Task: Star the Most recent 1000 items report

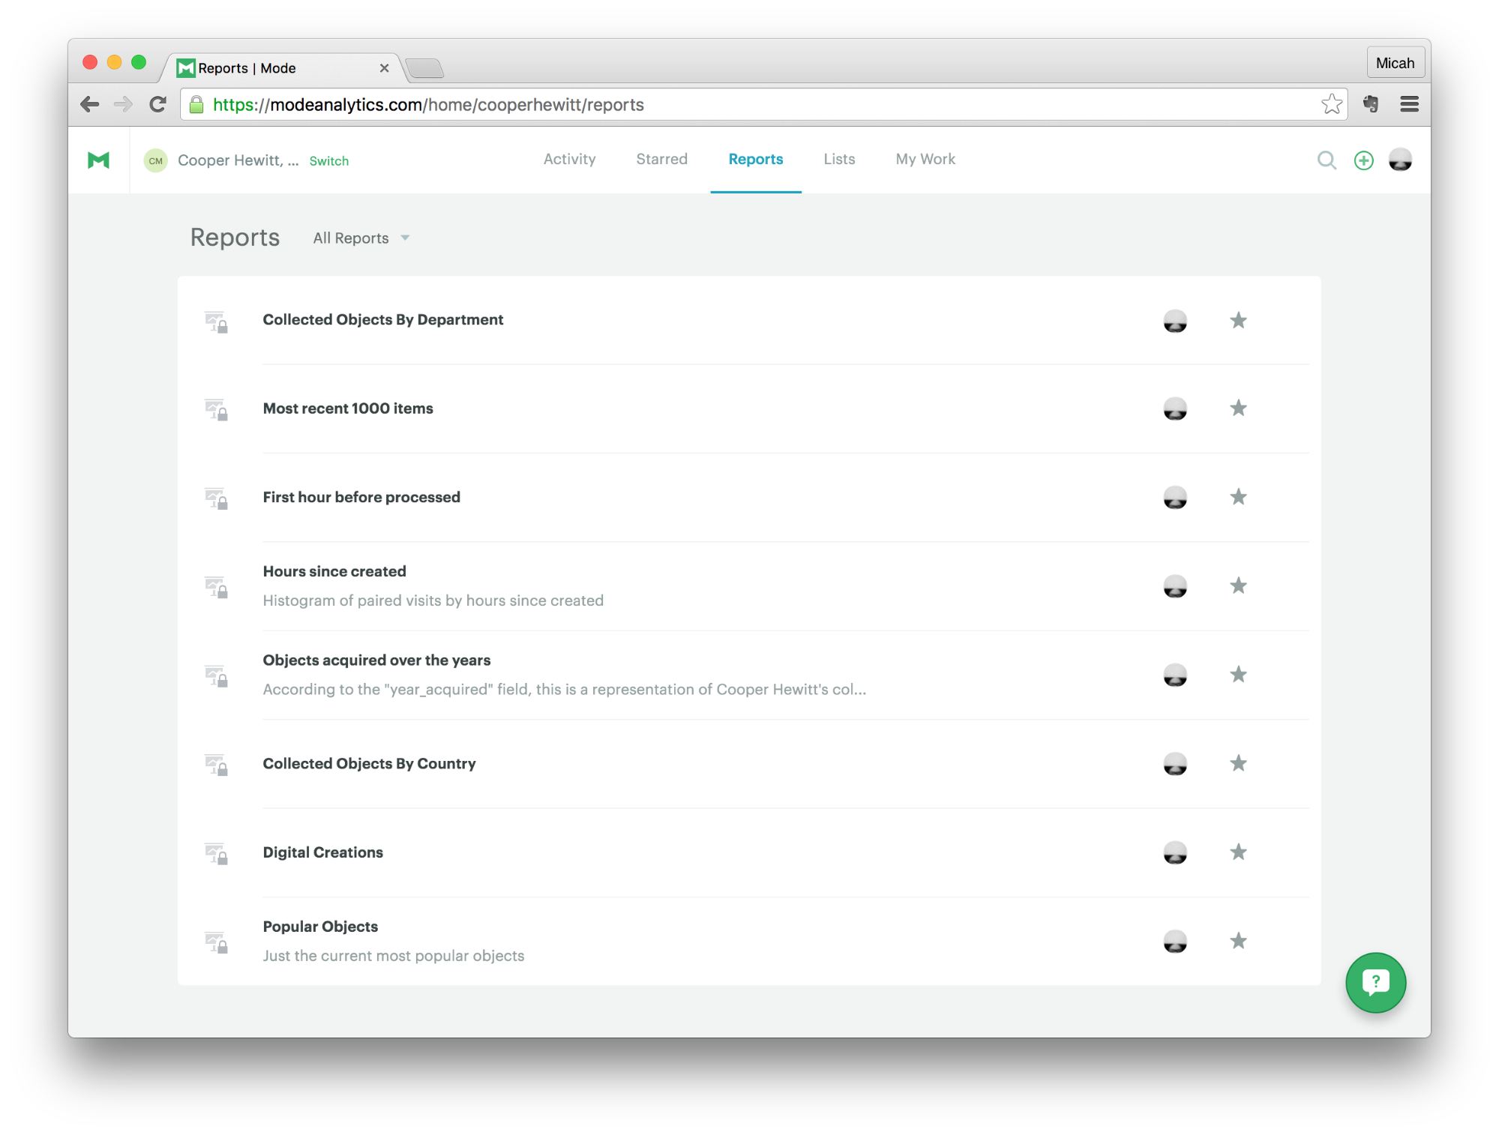Action: pyautogui.click(x=1238, y=408)
